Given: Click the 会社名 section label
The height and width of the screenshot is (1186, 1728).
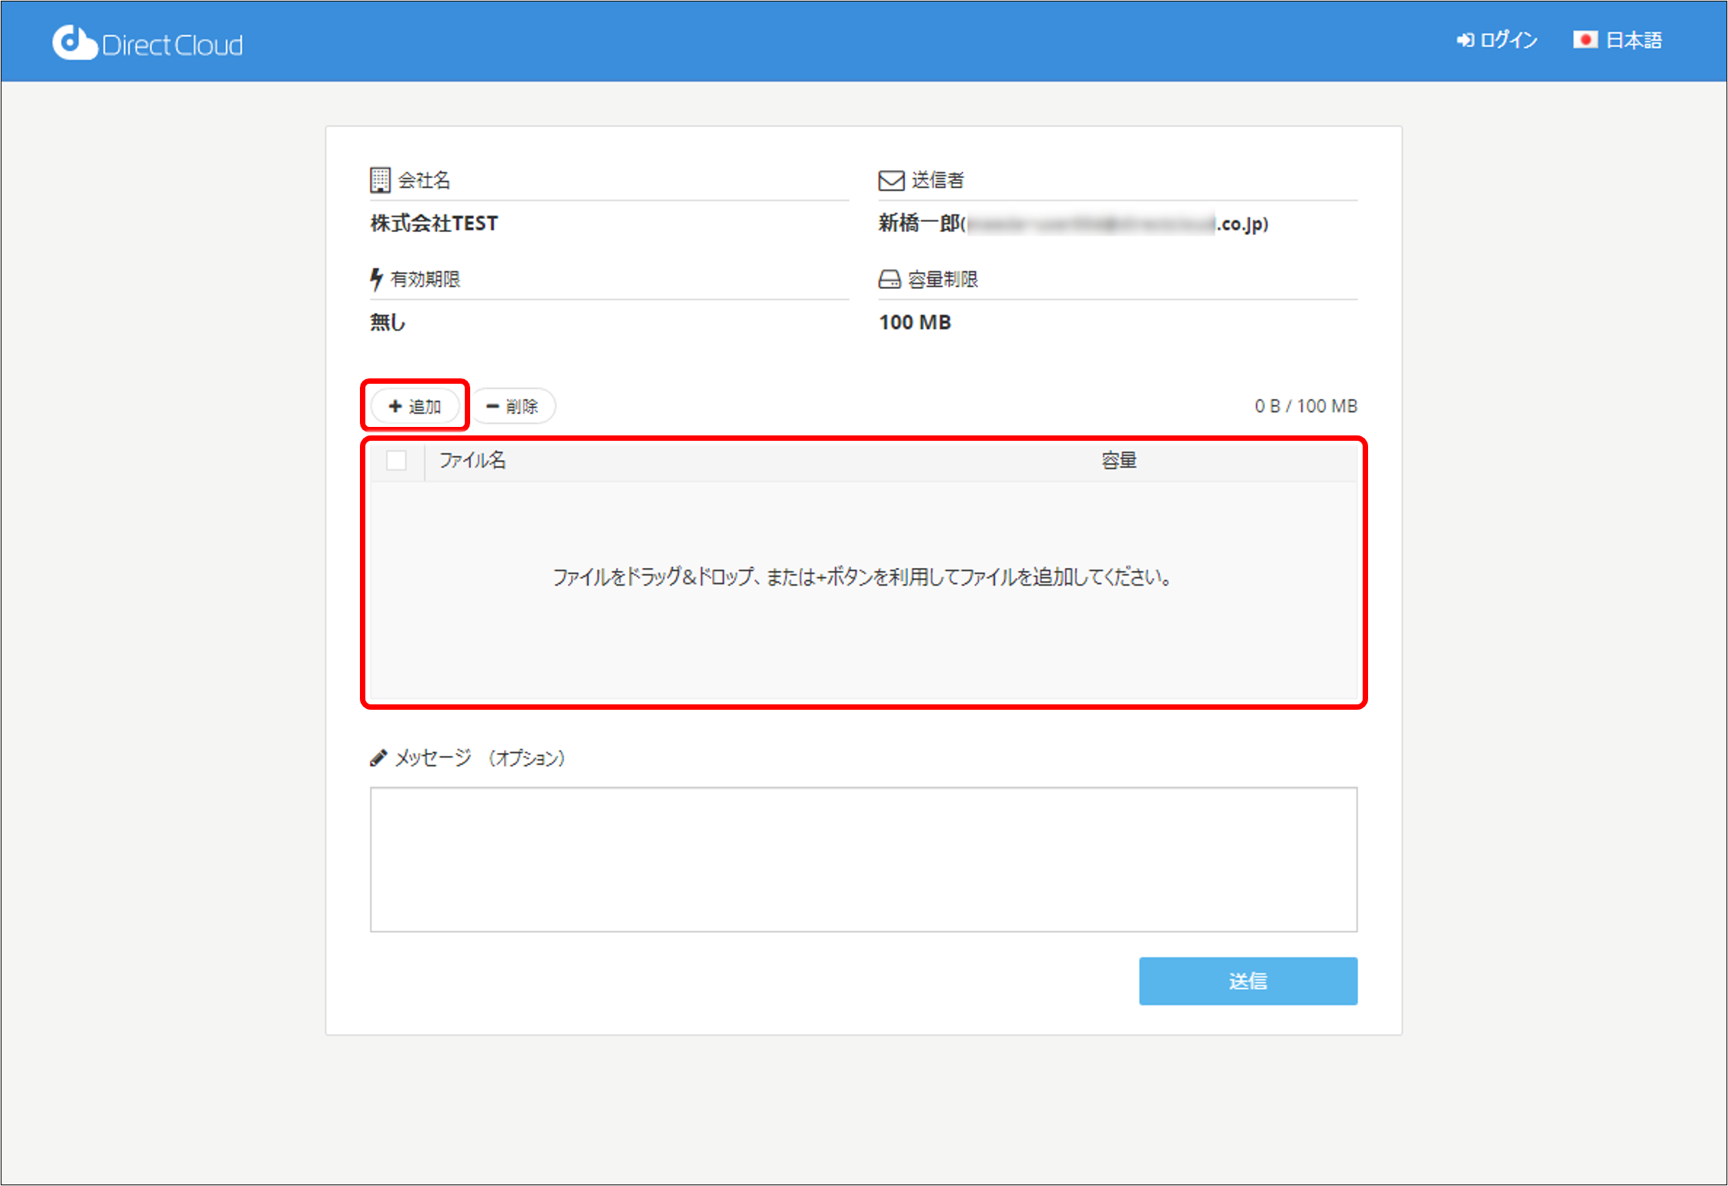Looking at the screenshot, I should tap(424, 180).
